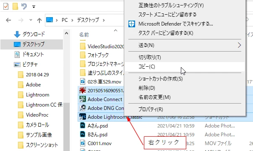This screenshot has height=151, width=253.
Task: Go back with the left arrow button
Action: point(8,20)
